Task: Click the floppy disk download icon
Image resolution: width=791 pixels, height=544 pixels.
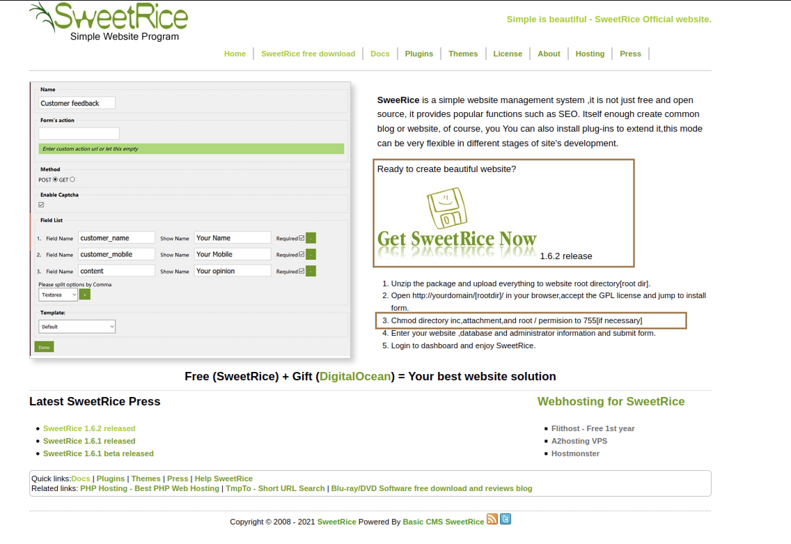Action: point(447,208)
